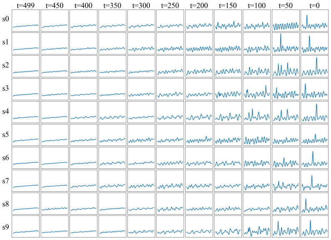Select the s6 plot at t=50

click(286, 158)
